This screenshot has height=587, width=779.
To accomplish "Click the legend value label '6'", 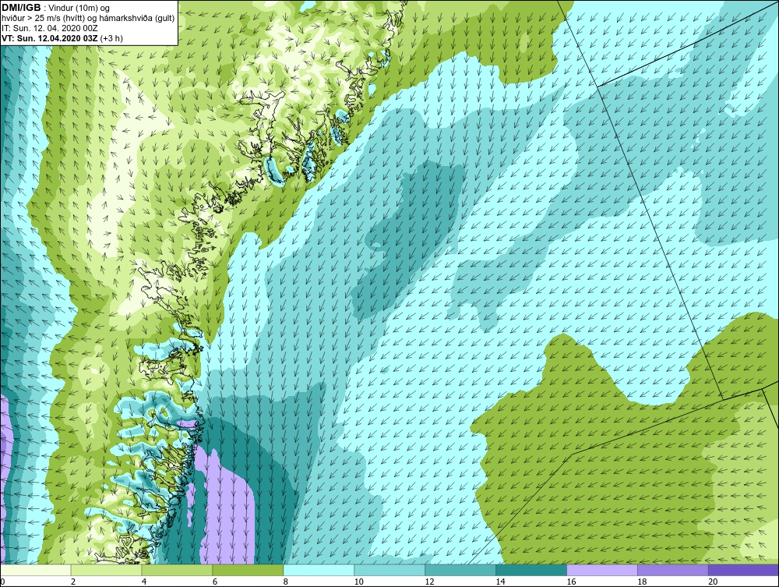I will [215, 582].
